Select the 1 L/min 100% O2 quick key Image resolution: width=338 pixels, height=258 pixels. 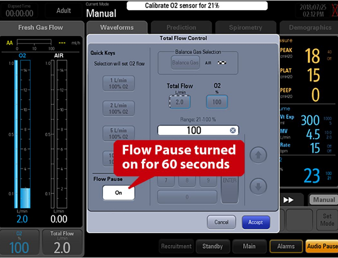click(118, 83)
